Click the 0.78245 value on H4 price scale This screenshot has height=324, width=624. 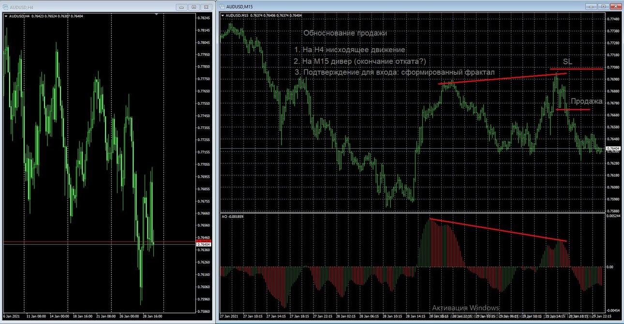(204, 18)
